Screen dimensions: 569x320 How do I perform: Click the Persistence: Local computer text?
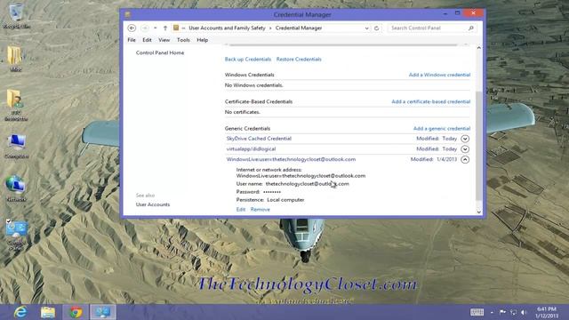pos(270,200)
